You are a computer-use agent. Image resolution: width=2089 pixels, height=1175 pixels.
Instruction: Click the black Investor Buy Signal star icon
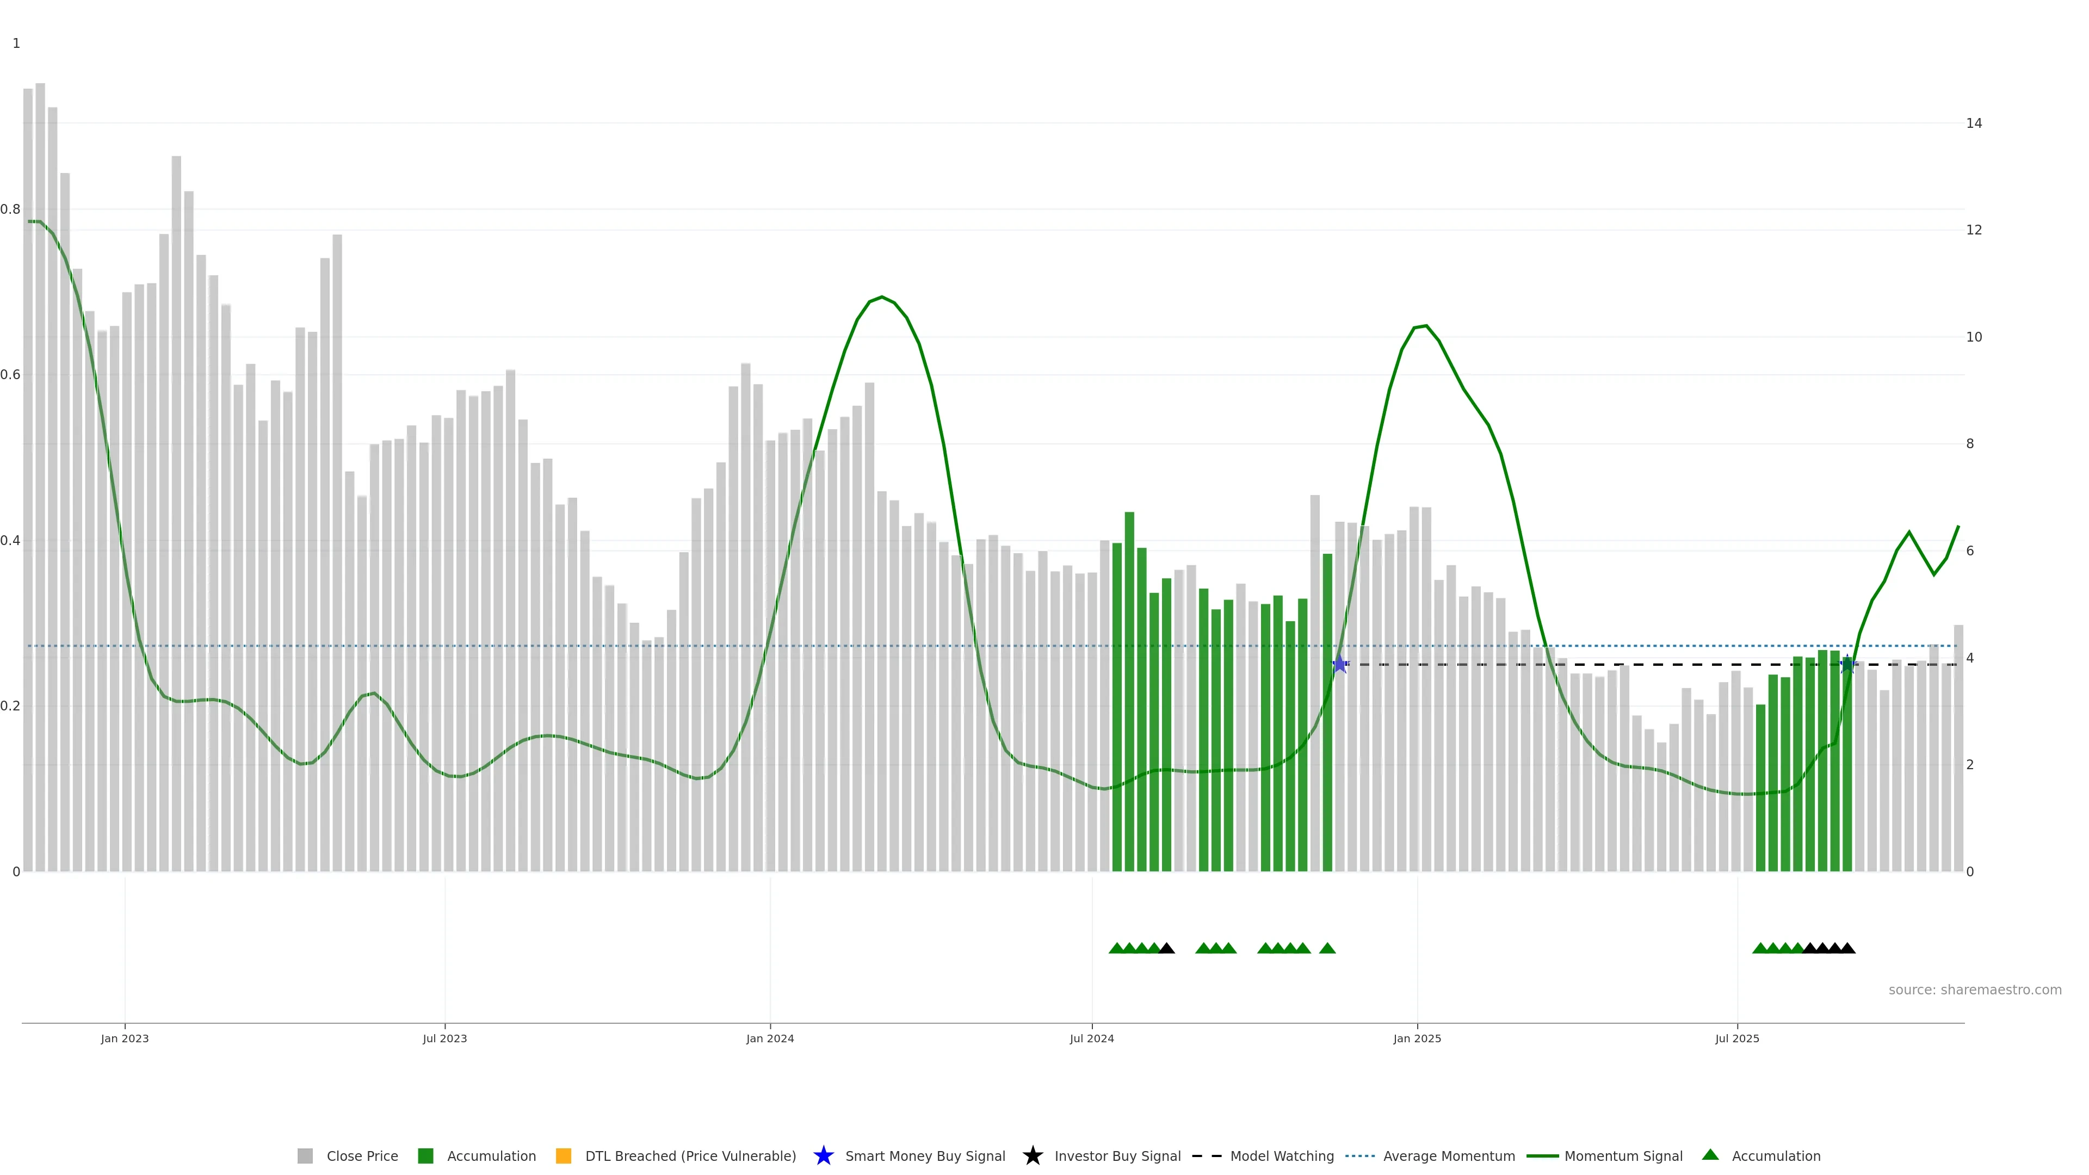click(1033, 1155)
